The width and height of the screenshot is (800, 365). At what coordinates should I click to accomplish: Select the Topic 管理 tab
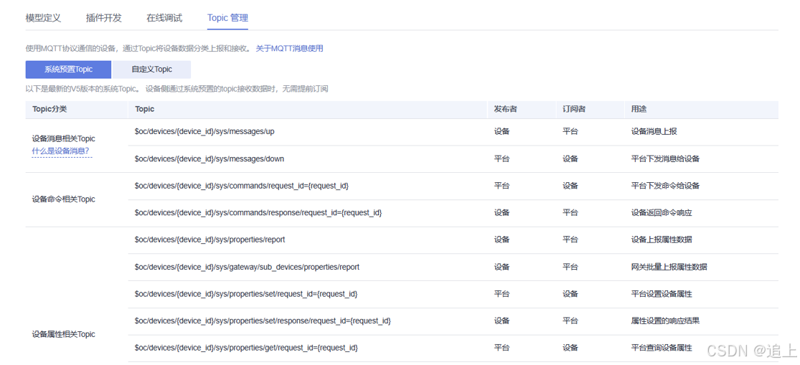point(227,18)
